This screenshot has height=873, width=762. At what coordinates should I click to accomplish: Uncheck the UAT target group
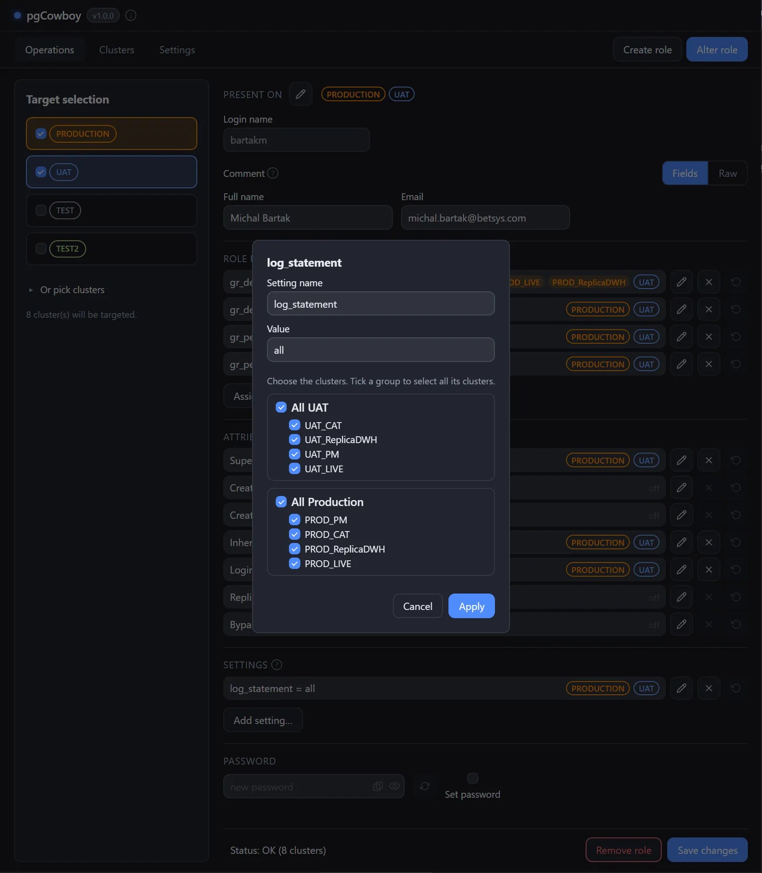pos(41,172)
